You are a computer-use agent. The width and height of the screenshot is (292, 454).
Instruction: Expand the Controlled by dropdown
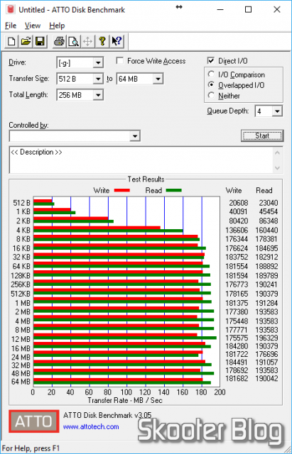click(135, 135)
